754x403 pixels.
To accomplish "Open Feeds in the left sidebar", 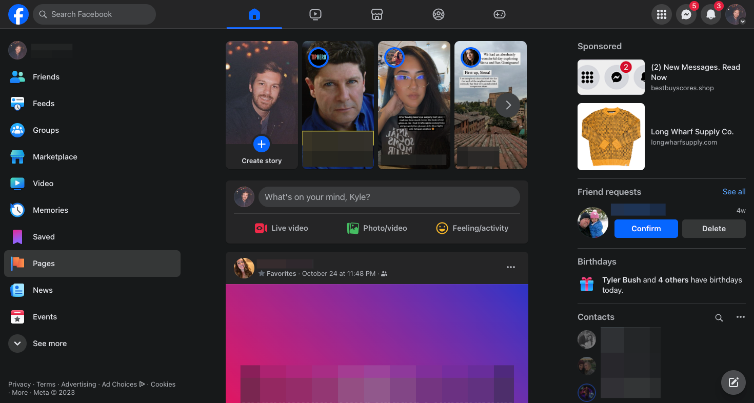I will coord(92,104).
